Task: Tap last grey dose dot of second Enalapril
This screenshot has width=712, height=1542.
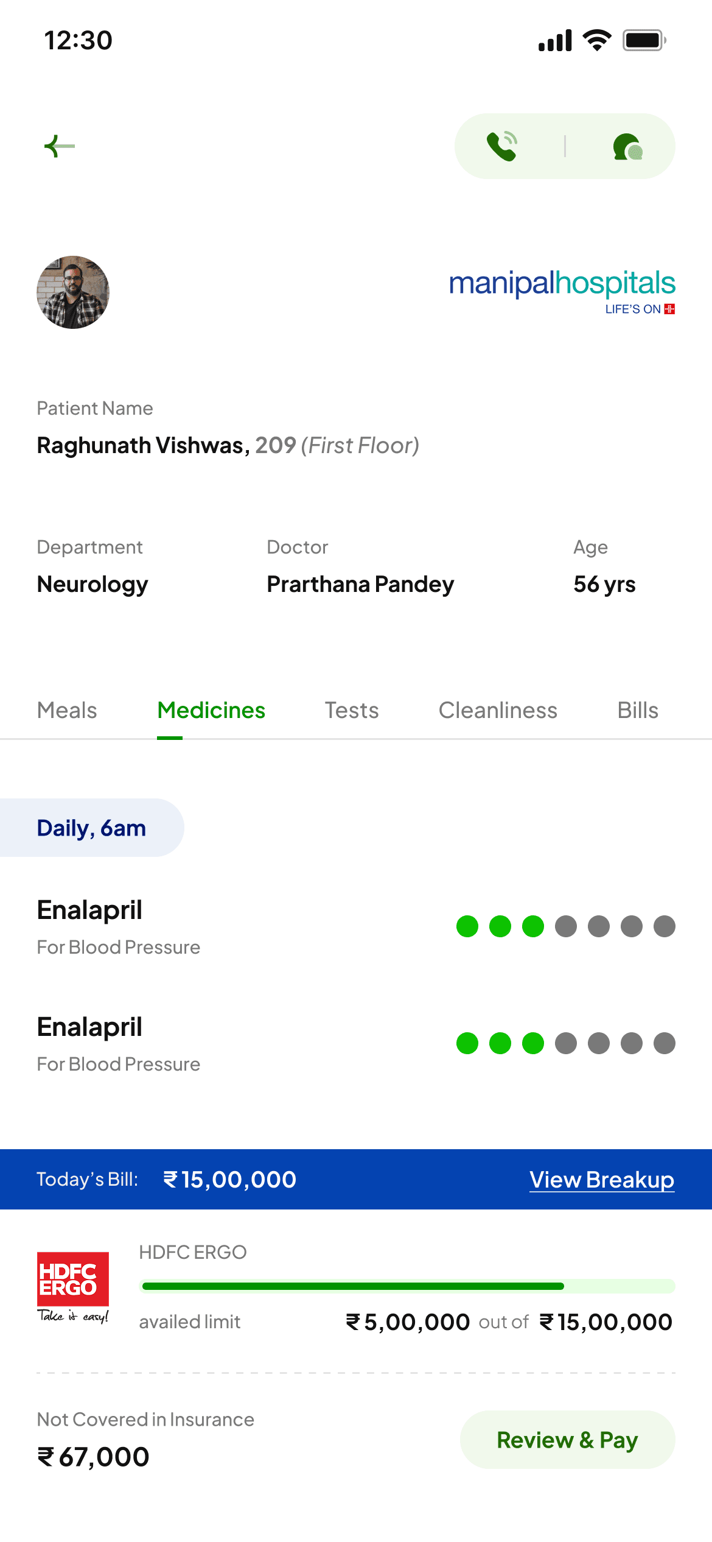Action: tap(665, 1043)
